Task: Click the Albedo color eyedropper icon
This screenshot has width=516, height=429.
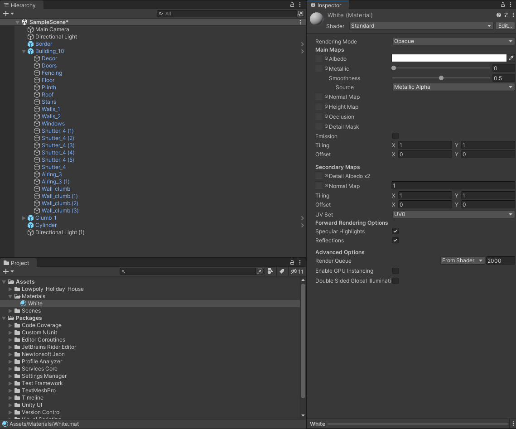Action: [511, 58]
